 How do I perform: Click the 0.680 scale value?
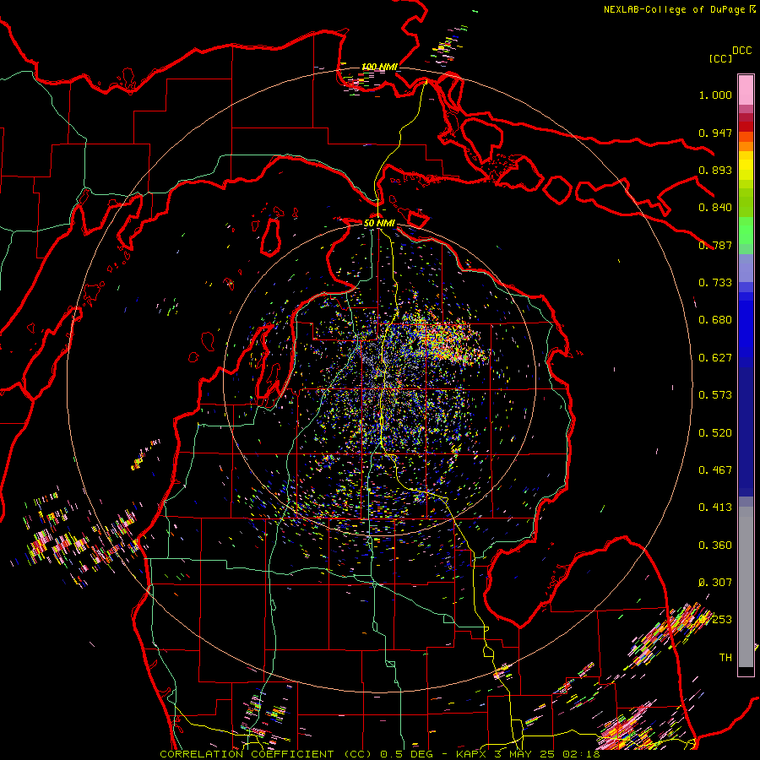coord(715,320)
